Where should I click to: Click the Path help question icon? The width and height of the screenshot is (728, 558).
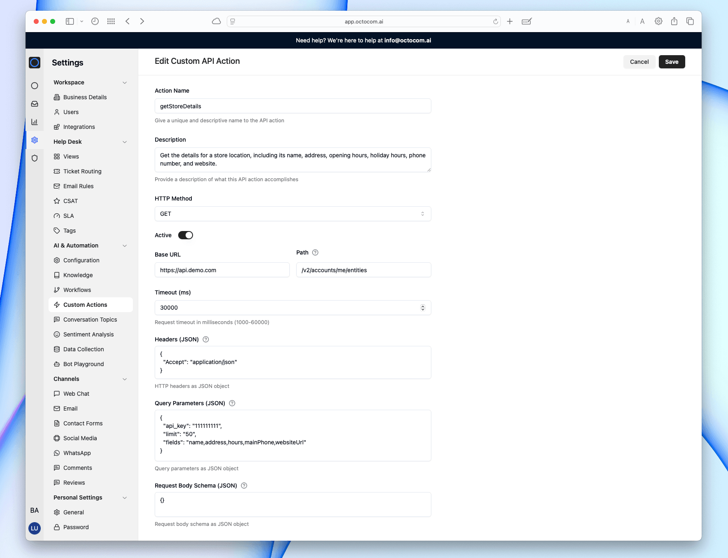tap(315, 252)
